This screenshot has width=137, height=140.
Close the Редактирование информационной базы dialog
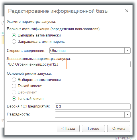[x=127, y=11]
